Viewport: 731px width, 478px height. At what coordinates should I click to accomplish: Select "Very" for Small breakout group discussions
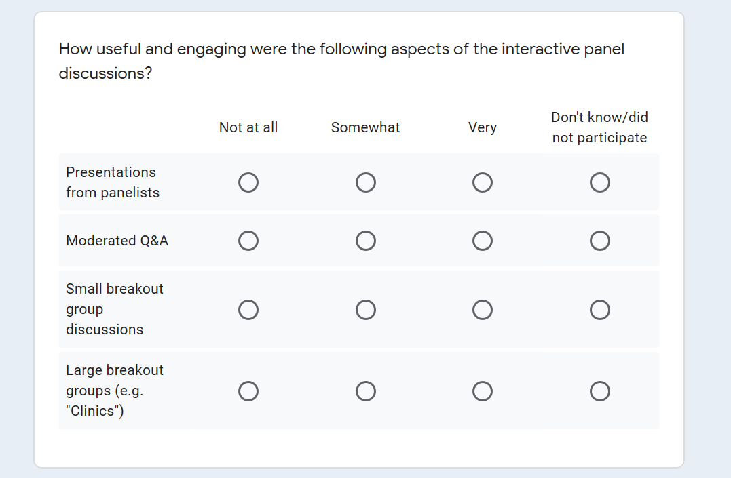(x=483, y=310)
